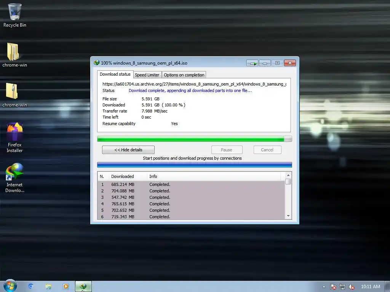The image size is (390, 292).
Task: Select connection 3 row with 547.742 MB
Action: 191,197
